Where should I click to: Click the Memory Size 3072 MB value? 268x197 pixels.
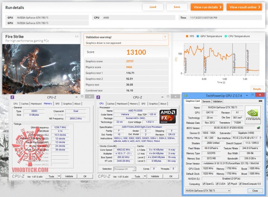pyautogui.click(x=211, y=158)
